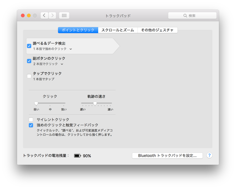Open help with the question mark button
236x189 pixels.
tap(209, 155)
